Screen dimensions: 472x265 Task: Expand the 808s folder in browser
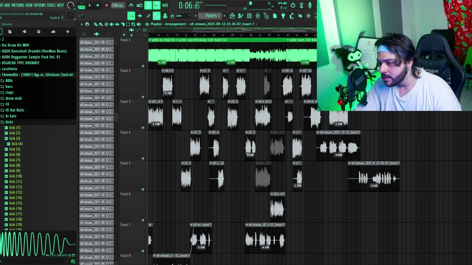tap(9, 81)
